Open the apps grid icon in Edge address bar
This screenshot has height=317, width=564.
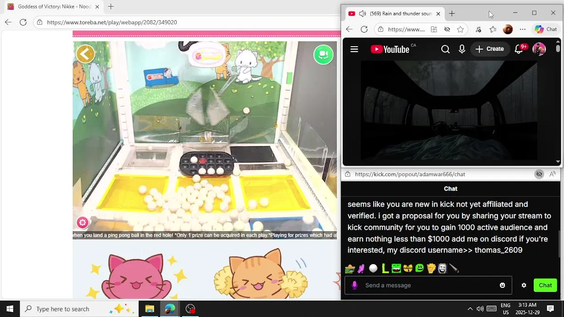tap(434, 29)
